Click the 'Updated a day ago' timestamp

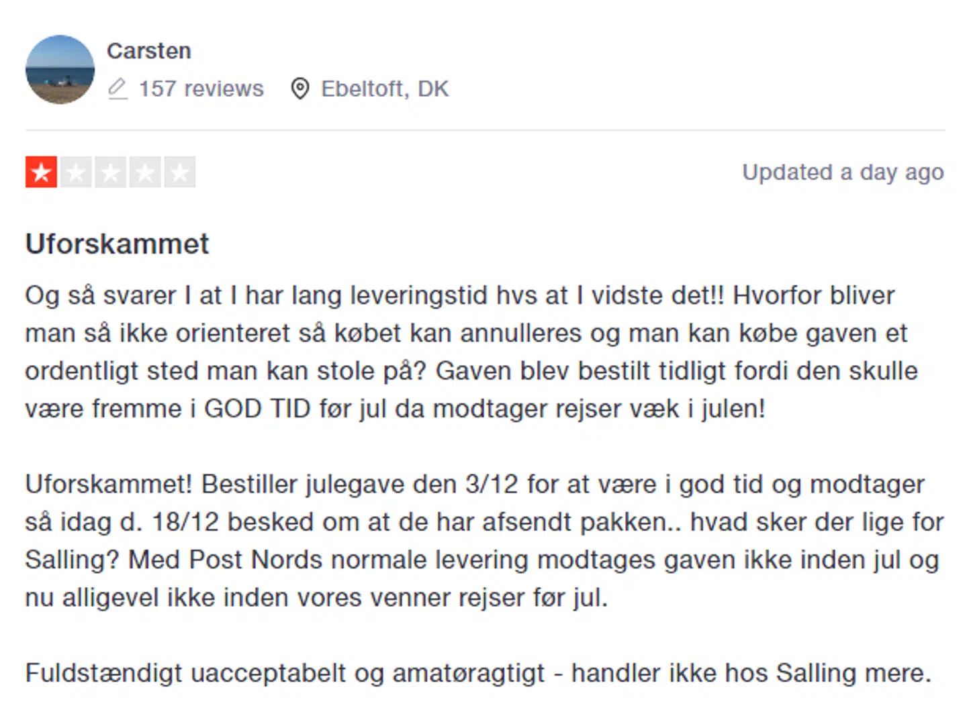point(843,172)
